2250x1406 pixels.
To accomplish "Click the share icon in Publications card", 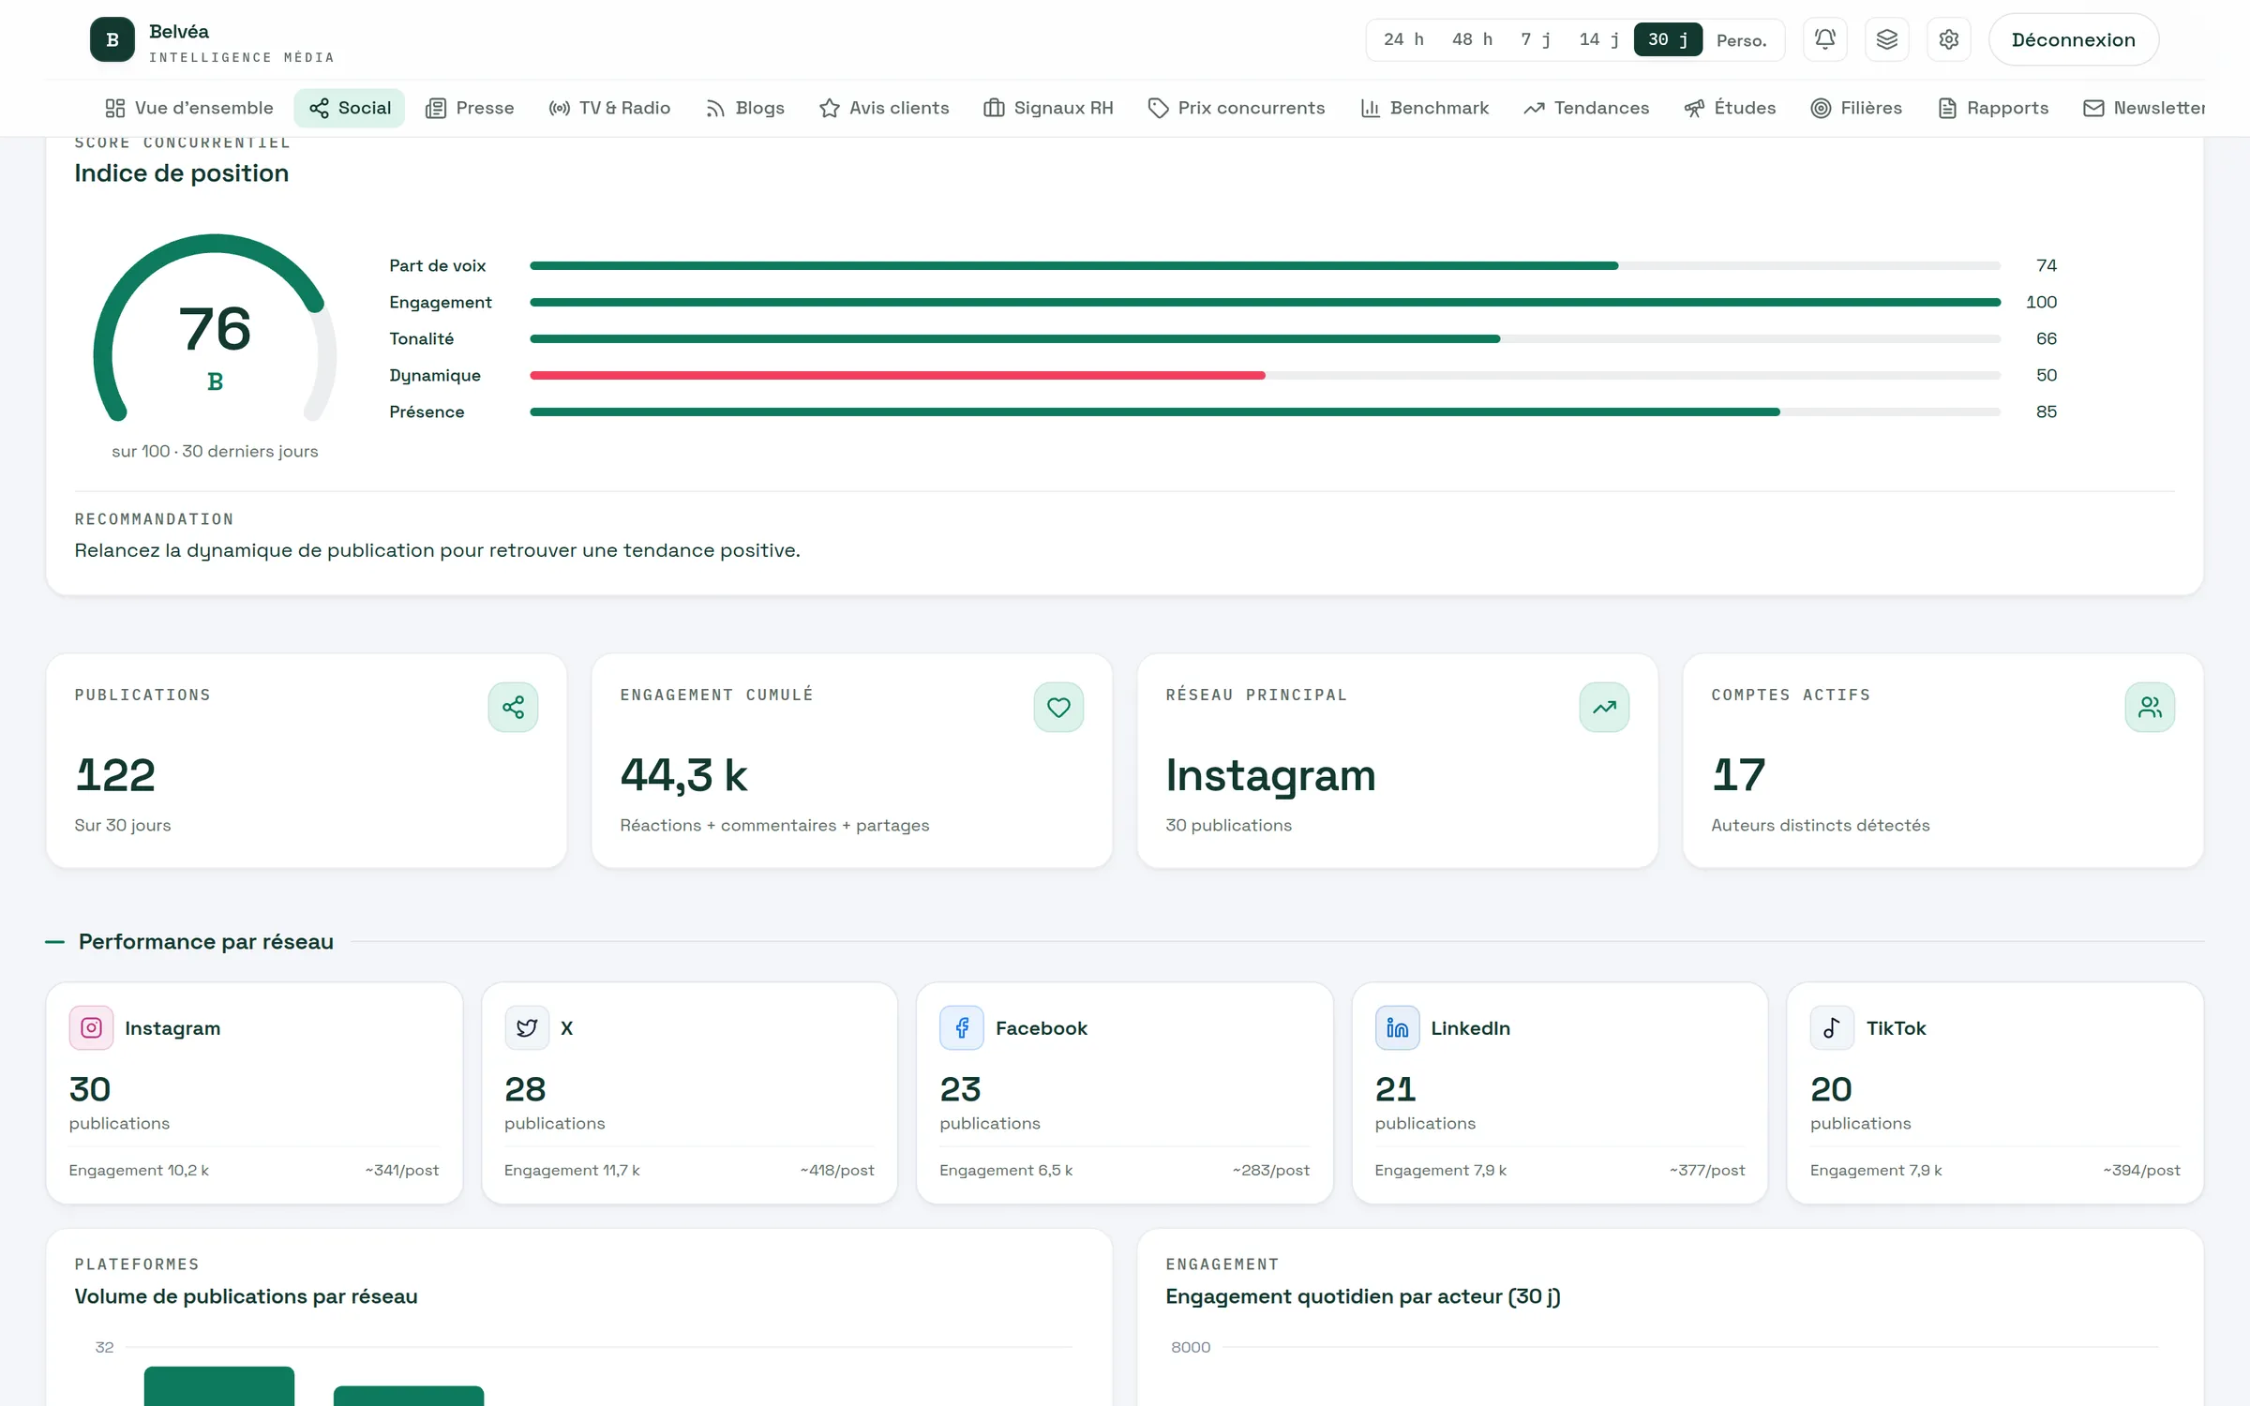I will (x=513, y=707).
